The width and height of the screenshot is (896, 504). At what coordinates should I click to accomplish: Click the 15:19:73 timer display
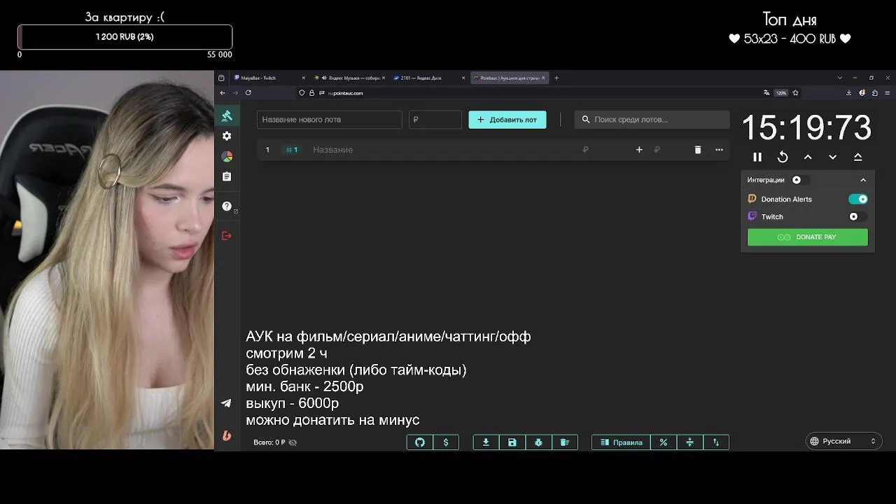coord(806,128)
